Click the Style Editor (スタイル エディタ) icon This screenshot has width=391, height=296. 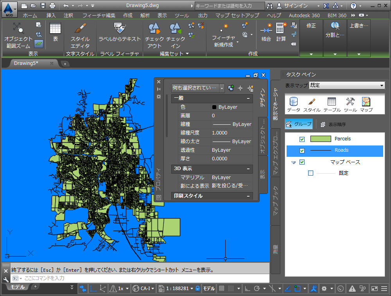click(80, 29)
